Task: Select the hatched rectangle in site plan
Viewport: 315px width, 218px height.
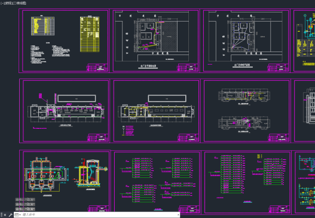Action: pyautogui.click(x=169, y=37)
